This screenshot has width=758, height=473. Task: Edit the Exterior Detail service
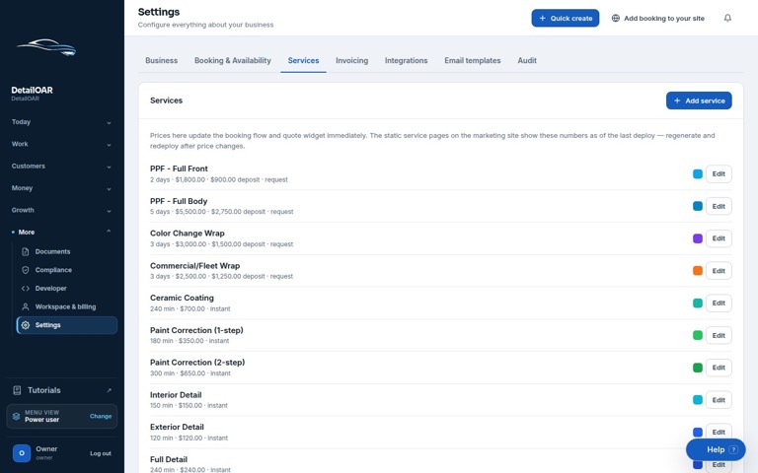(719, 432)
